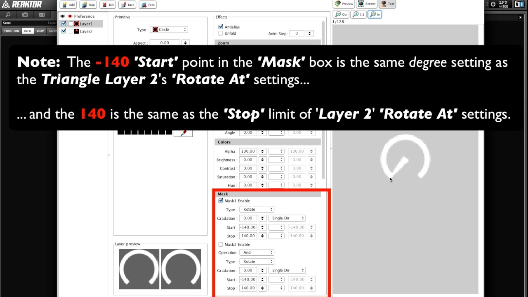The image size is (528, 297).
Task: Select Layer1 in layer list
Action: (86, 24)
